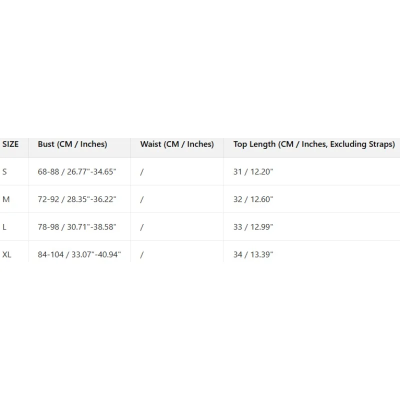Select the M size row label
Viewport: 400px width, 400px height.
[x=6, y=199]
